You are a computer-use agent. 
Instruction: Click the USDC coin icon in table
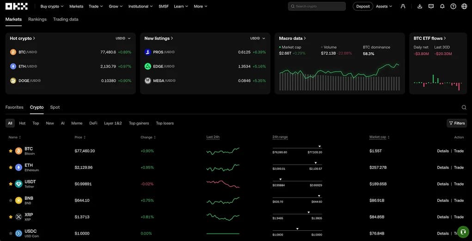pos(18,233)
